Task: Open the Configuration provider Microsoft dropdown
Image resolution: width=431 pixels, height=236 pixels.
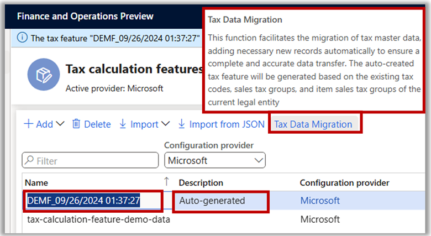Action: tap(215, 160)
